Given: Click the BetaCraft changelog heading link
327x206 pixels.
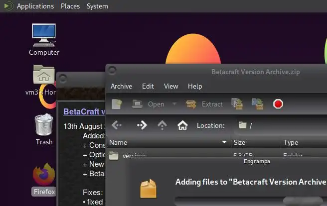Looking at the screenshot, I should [x=84, y=111].
